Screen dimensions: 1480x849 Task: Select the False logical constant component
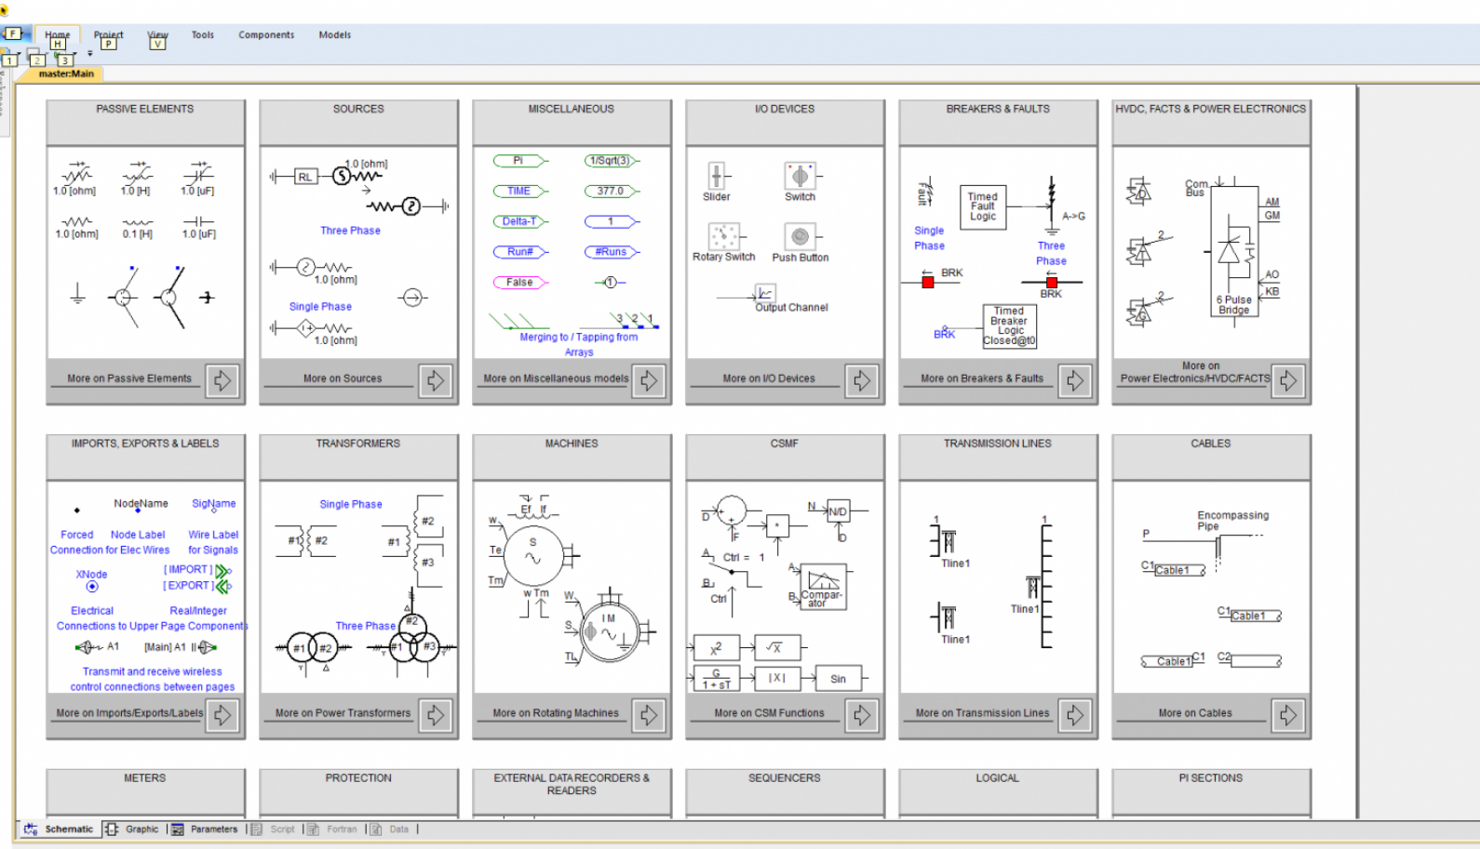pos(520,283)
